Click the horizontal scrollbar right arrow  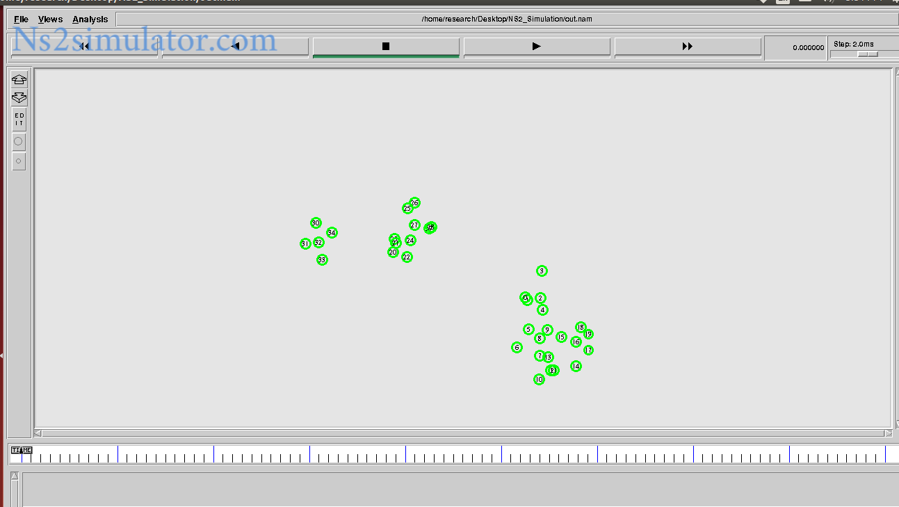click(x=888, y=433)
